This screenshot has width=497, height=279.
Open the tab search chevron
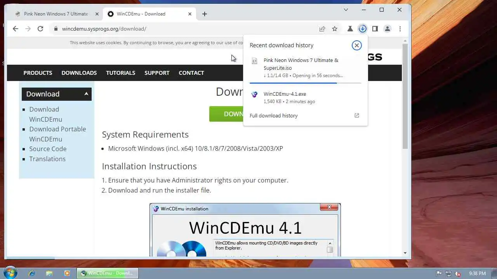(x=346, y=10)
